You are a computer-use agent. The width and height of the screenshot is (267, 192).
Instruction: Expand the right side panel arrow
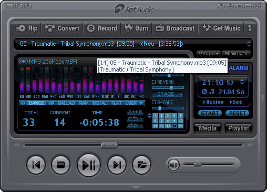click(262, 97)
